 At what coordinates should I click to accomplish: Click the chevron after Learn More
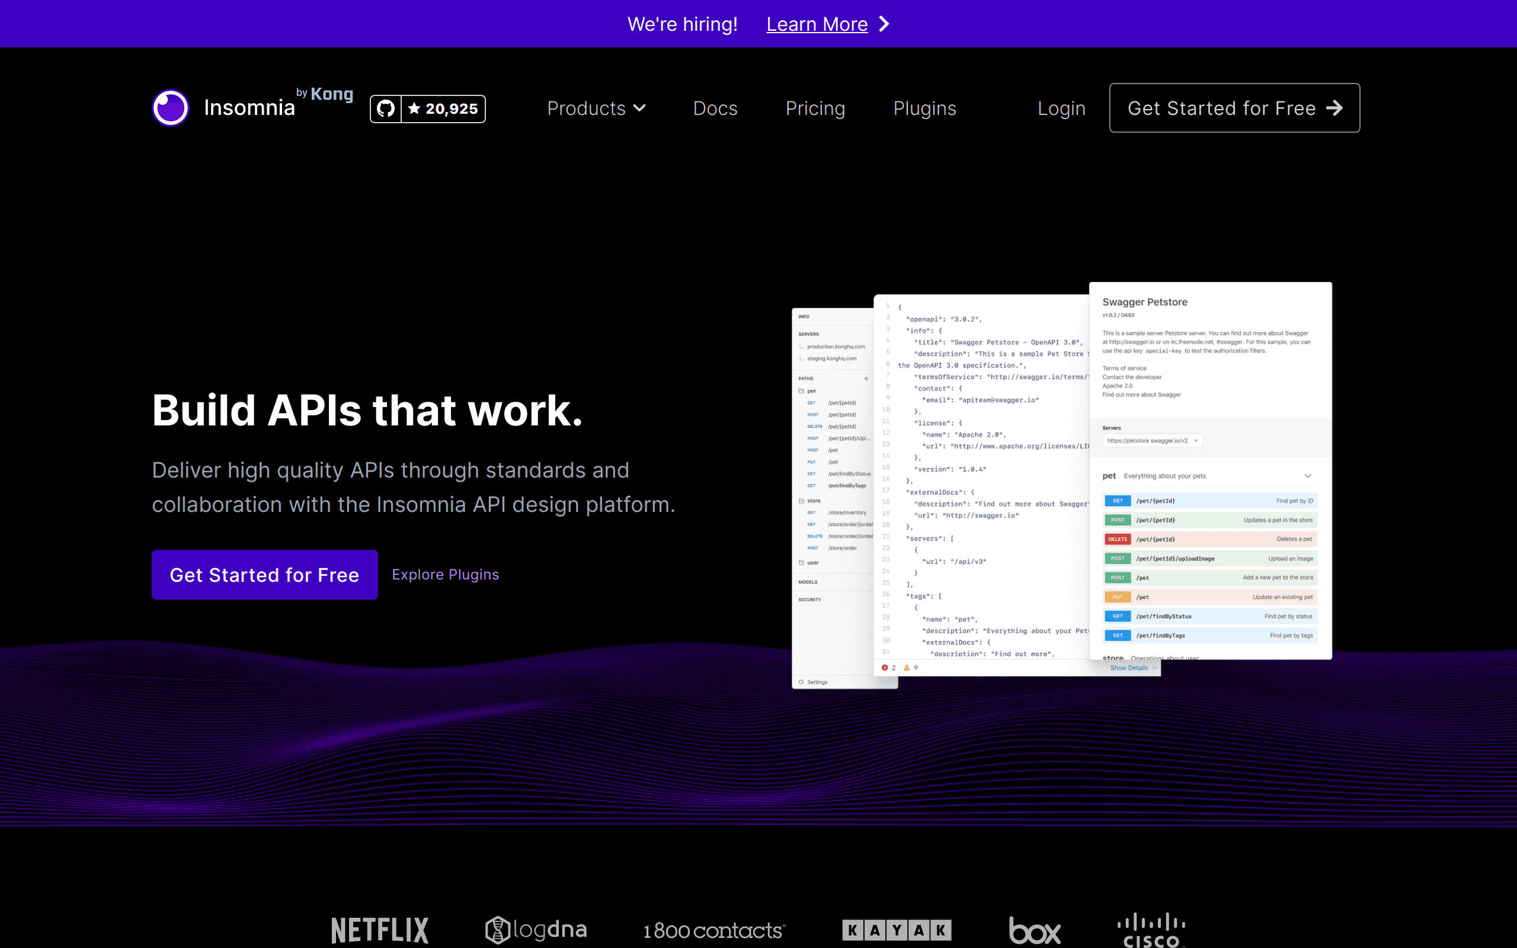tap(884, 24)
